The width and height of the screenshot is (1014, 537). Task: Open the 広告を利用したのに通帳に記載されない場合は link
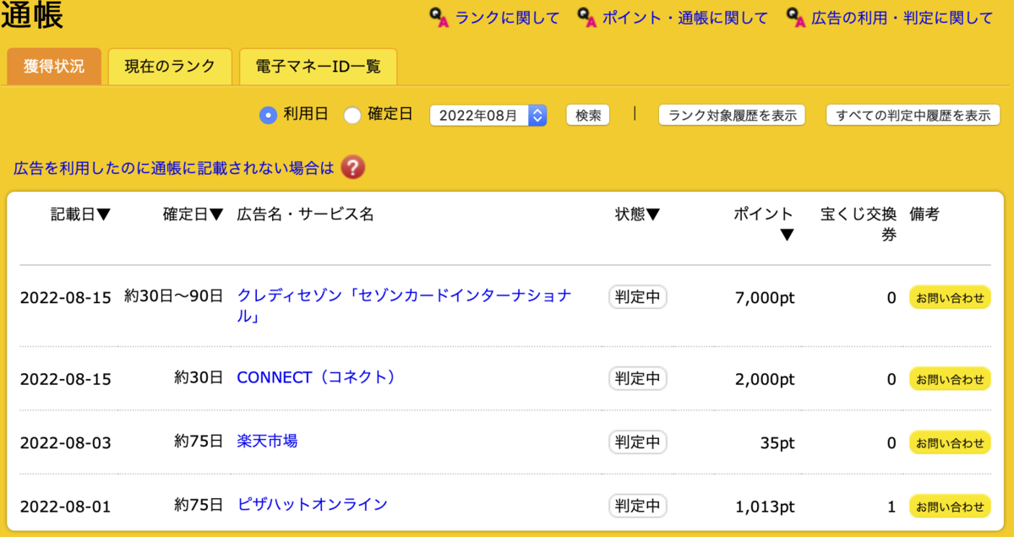tap(174, 167)
